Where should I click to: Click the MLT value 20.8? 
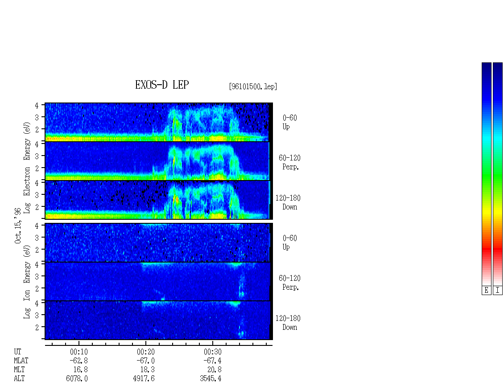click(215, 370)
